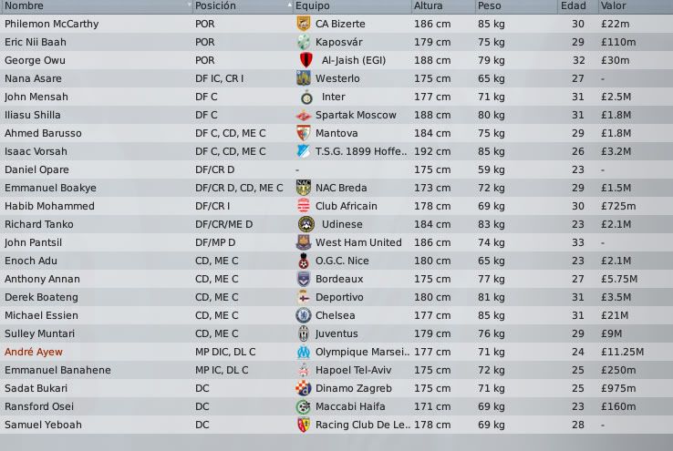673x451 pixels.
Task: Click the Olympique Marseille club badge
Action: 304,352
